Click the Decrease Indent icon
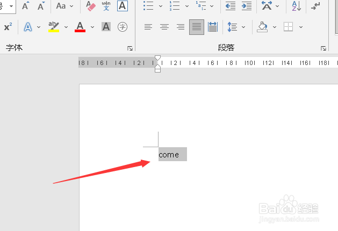This screenshot has width=338, height=231. (x=231, y=6)
